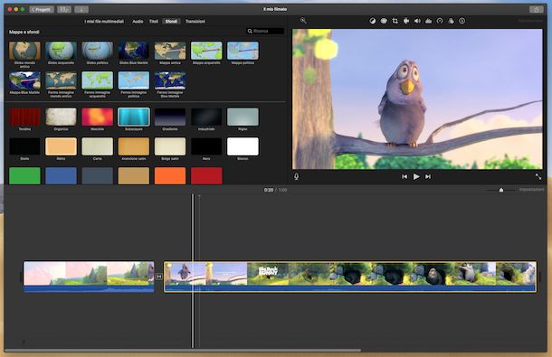
Task: Select the Mappa politica thumbnail
Action: 243,51
